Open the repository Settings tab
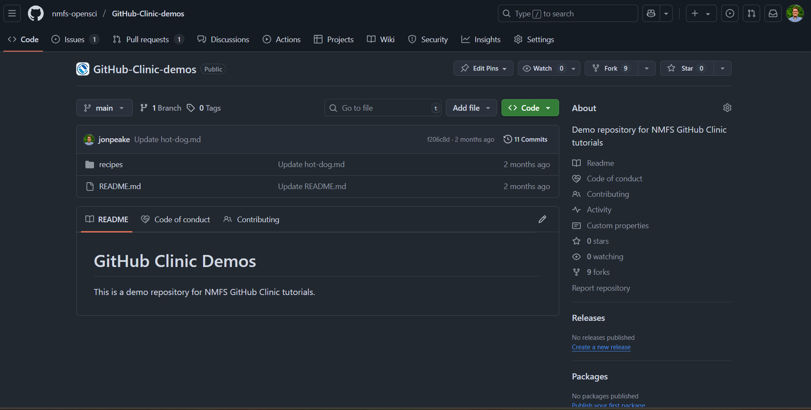 pyautogui.click(x=534, y=39)
